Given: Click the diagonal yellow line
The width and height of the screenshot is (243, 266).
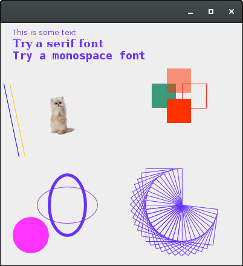Looking at the screenshot, I should 18,120.
